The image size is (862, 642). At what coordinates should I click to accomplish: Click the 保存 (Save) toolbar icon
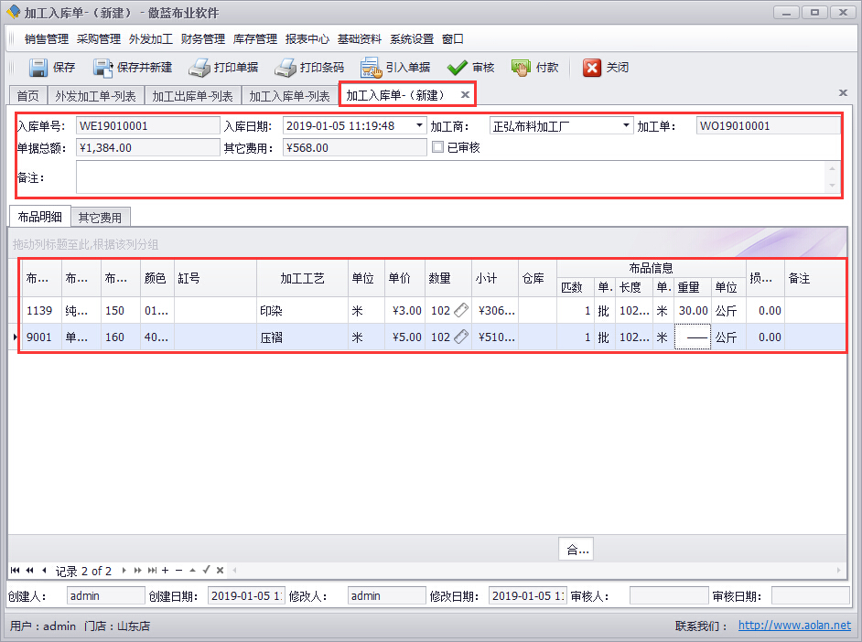pyautogui.click(x=38, y=68)
